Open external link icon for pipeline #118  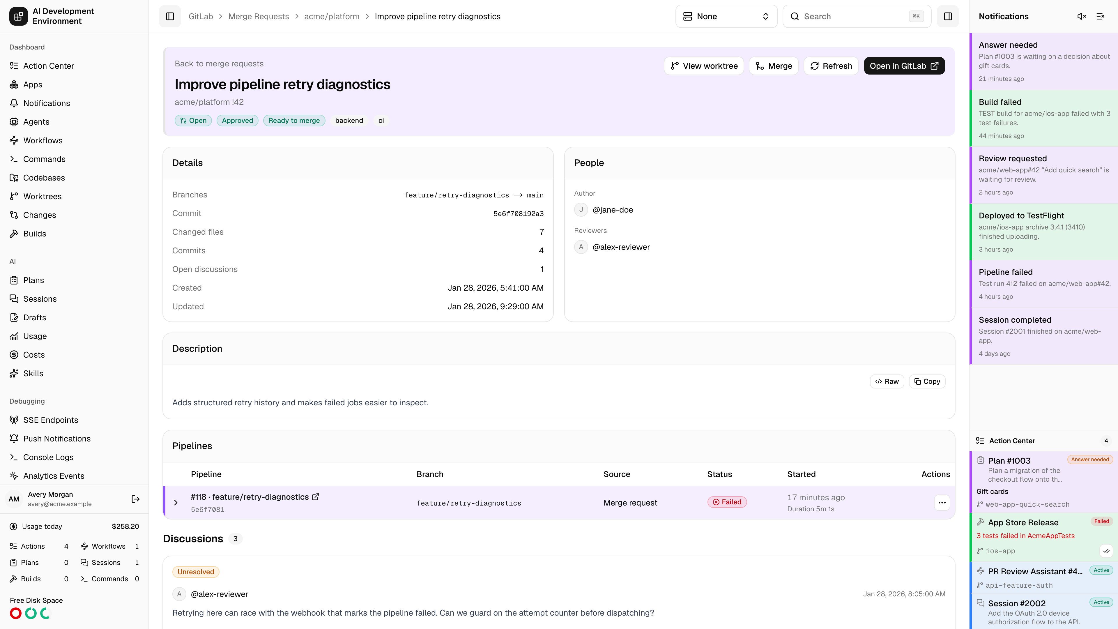316,497
